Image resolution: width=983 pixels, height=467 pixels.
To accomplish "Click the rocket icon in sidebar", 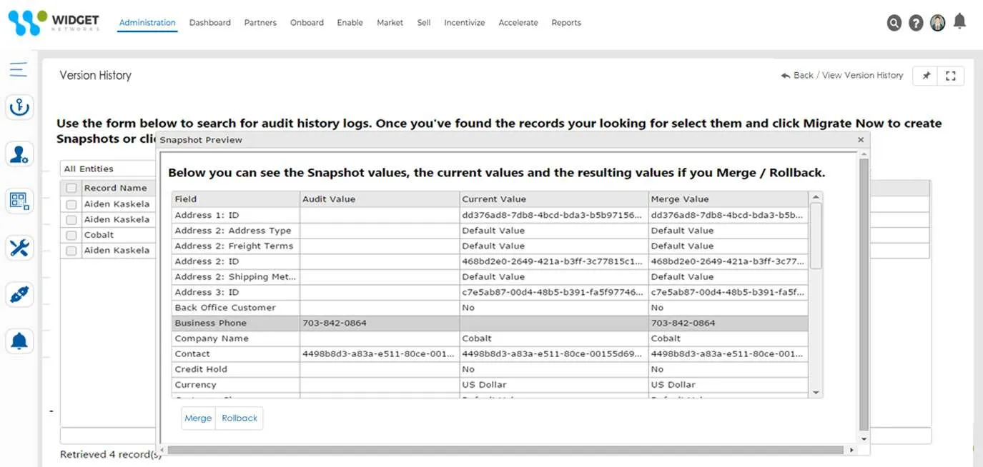I will coord(19,294).
